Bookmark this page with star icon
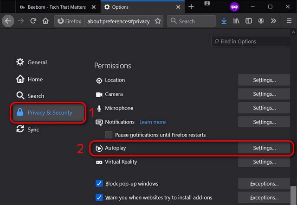 click(158, 21)
